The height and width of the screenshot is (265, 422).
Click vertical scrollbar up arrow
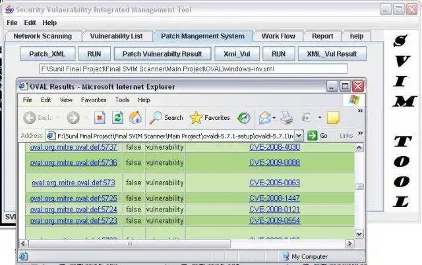click(359, 148)
